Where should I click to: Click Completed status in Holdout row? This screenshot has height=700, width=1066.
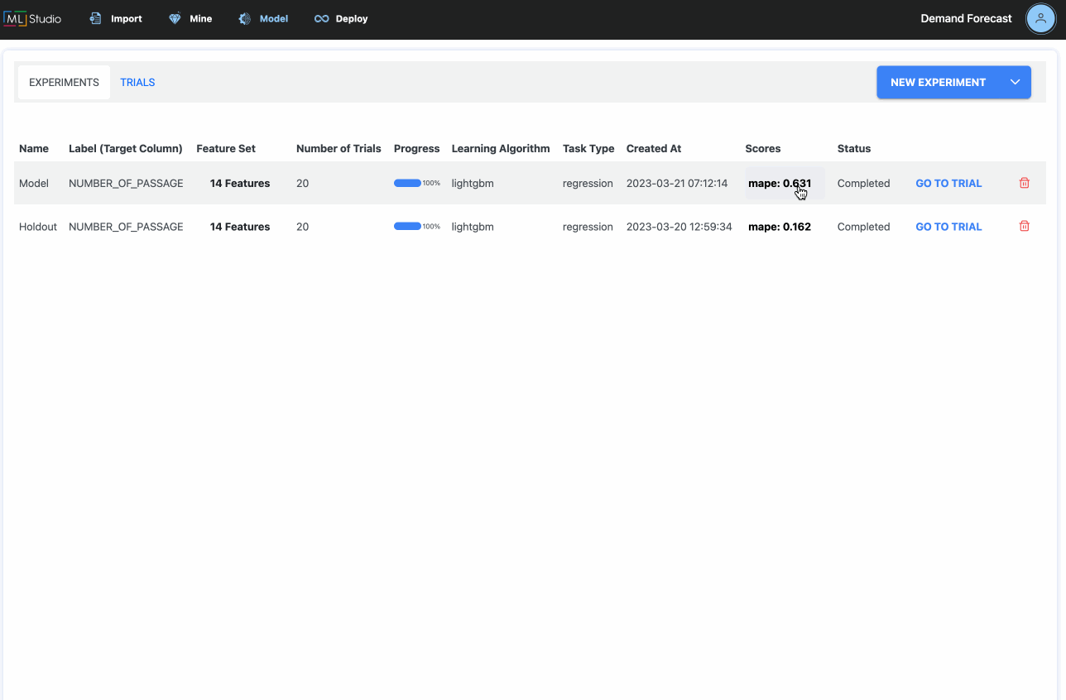point(864,226)
